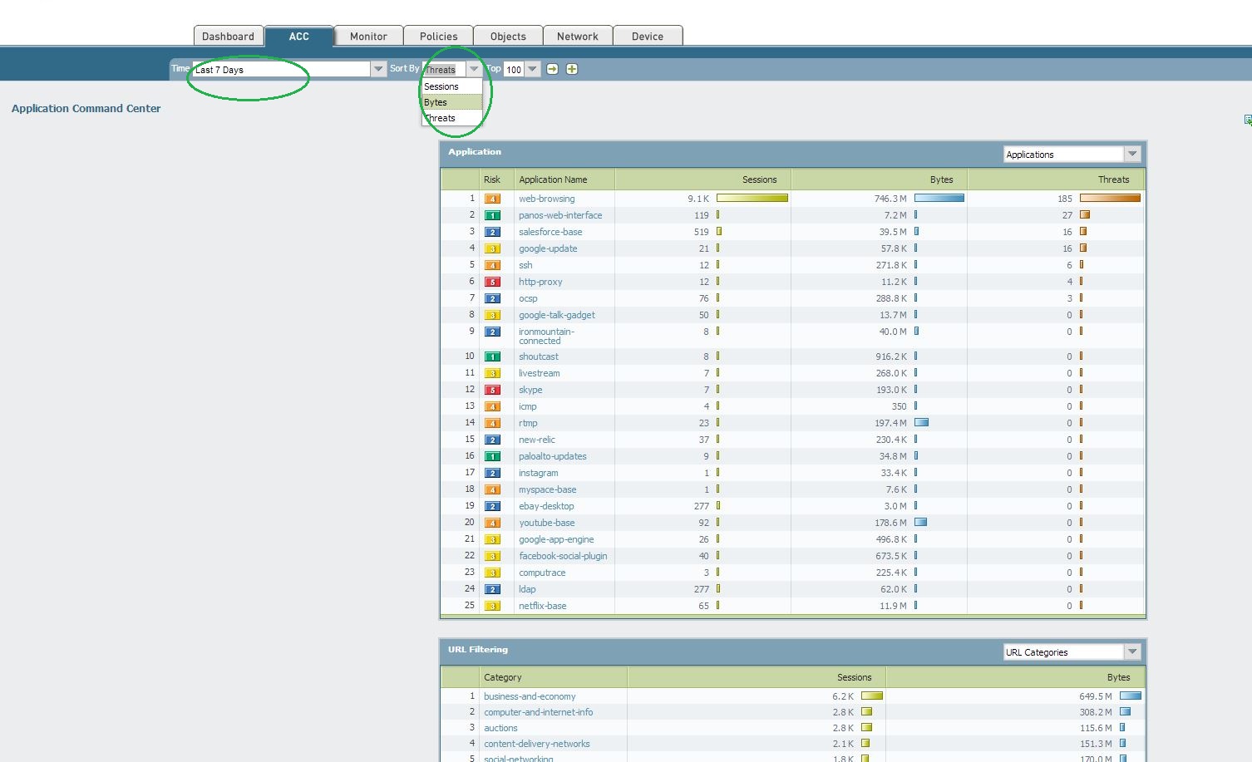
Task: Switch to the Dashboard tab
Action: click(x=229, y=37)
